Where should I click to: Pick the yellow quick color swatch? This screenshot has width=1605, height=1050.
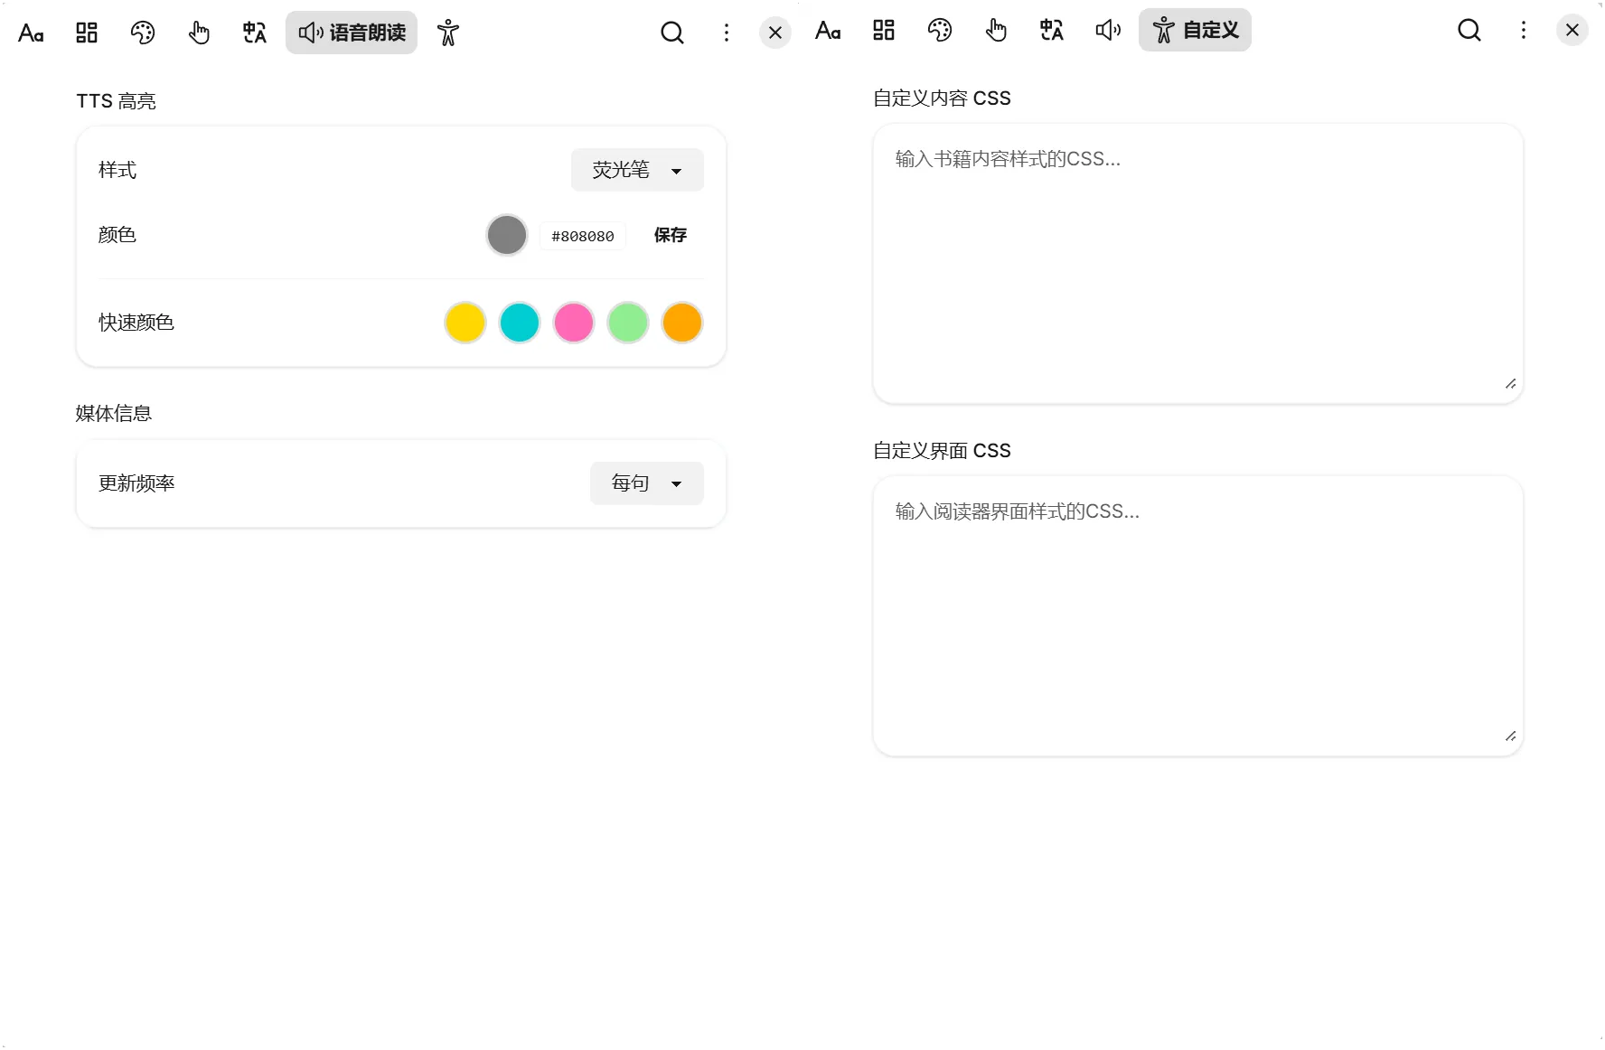465,323
